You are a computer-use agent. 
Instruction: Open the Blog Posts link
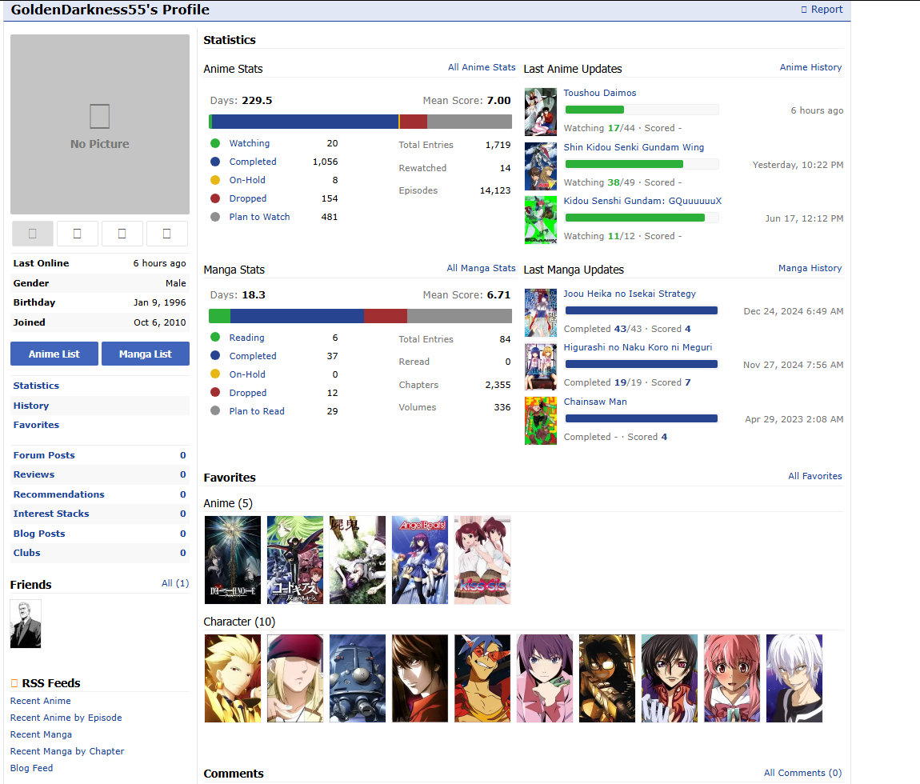pyautogui.click(x=39, y=534)
